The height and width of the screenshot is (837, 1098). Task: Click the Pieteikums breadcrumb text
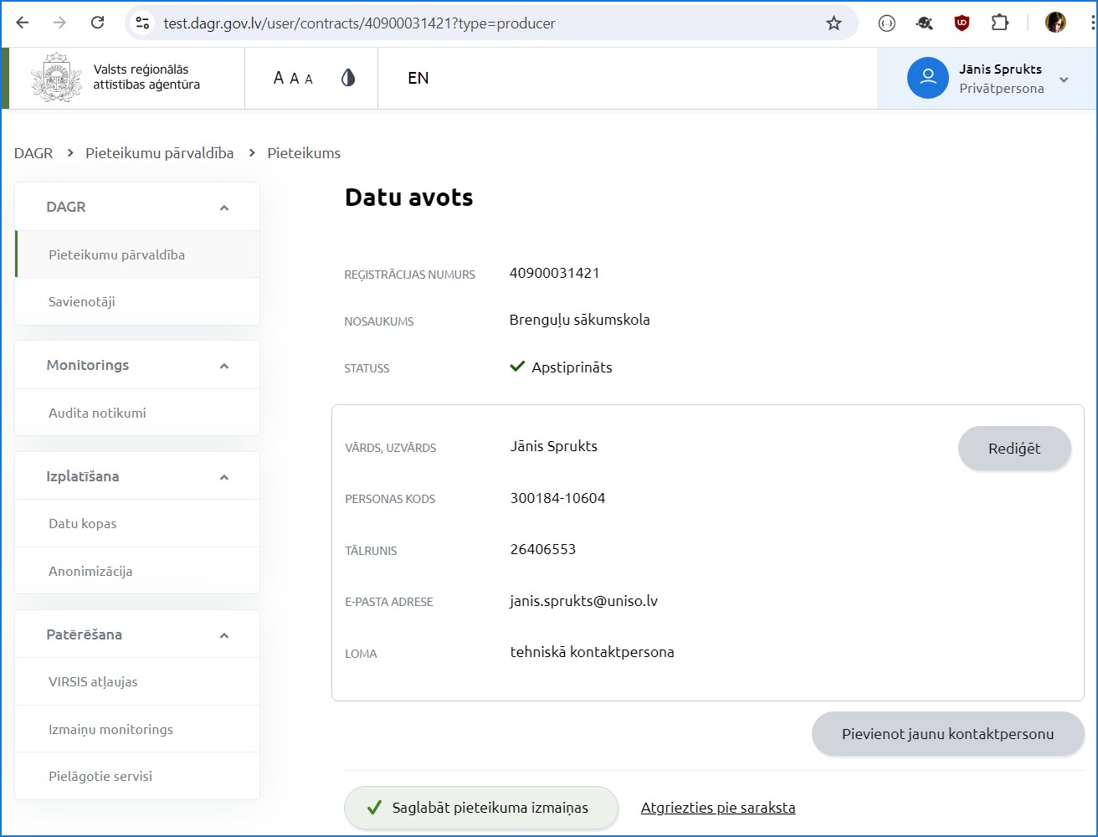(304, 153)
